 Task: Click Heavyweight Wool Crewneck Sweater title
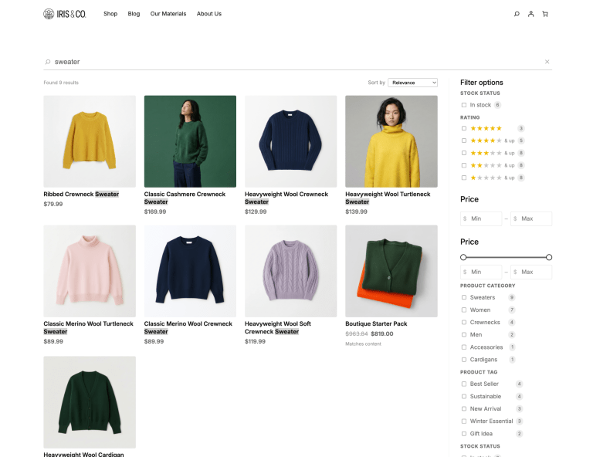pyautogui.click(x=286, y=198)
